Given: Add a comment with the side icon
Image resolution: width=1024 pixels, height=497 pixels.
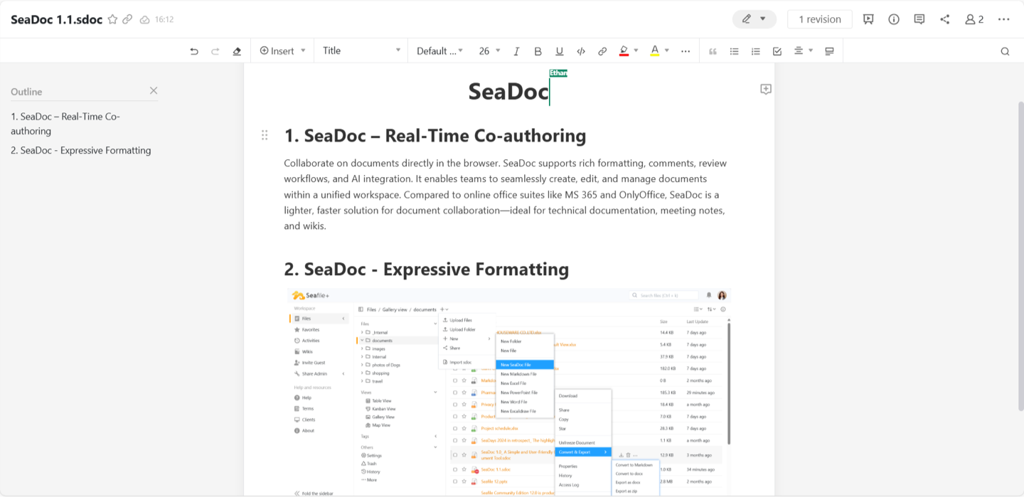Looking at the screenshot, I should pyautogui.click(x=766, y=89).
